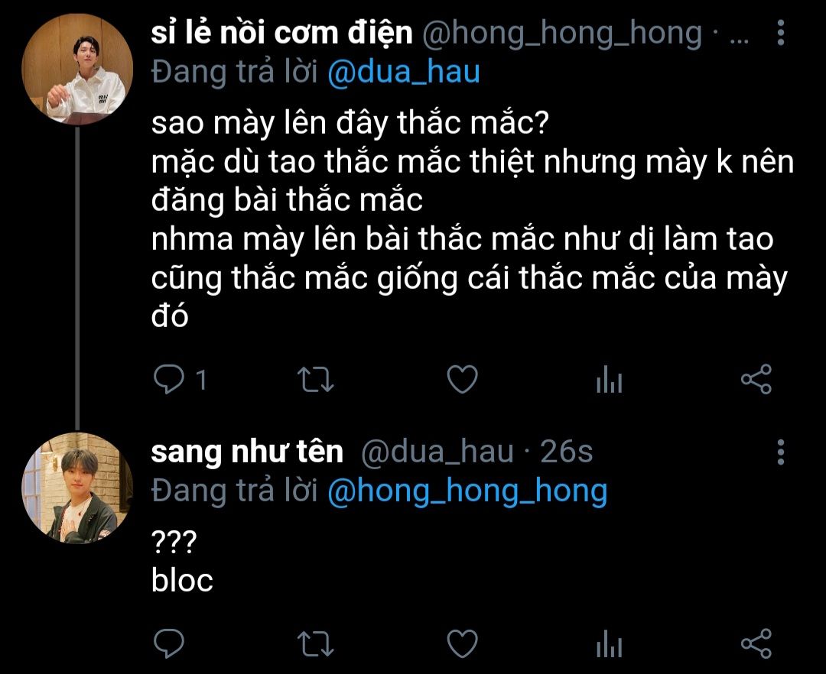Like the first tweet by hong_hong_hong

[462, 379]
